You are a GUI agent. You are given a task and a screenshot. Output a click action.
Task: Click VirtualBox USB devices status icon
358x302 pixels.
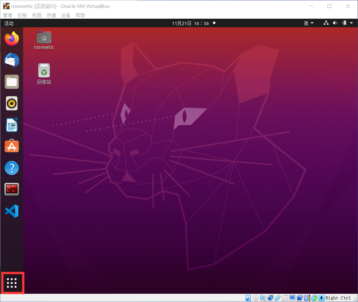tap(278, 298)
